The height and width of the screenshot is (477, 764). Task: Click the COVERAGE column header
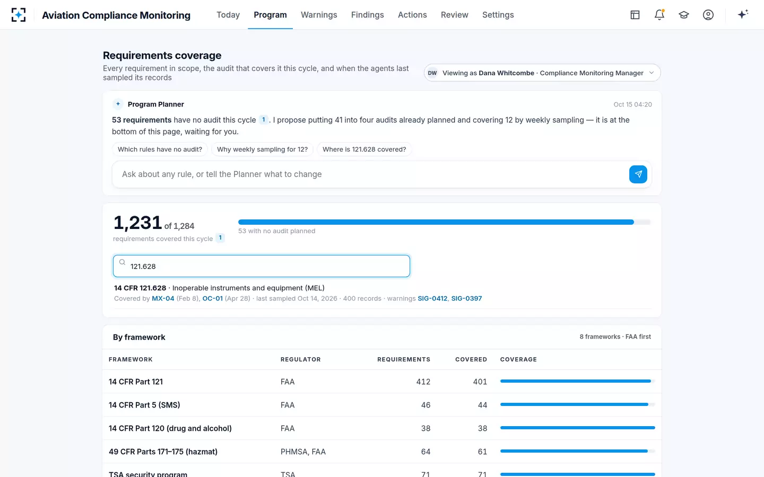click(518, 359)
